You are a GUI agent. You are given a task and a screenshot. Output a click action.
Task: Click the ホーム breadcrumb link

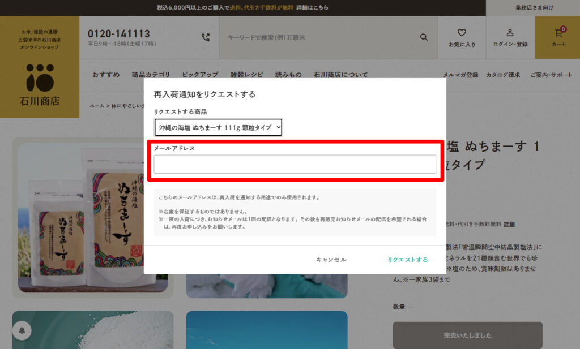(x=97, y=106)
